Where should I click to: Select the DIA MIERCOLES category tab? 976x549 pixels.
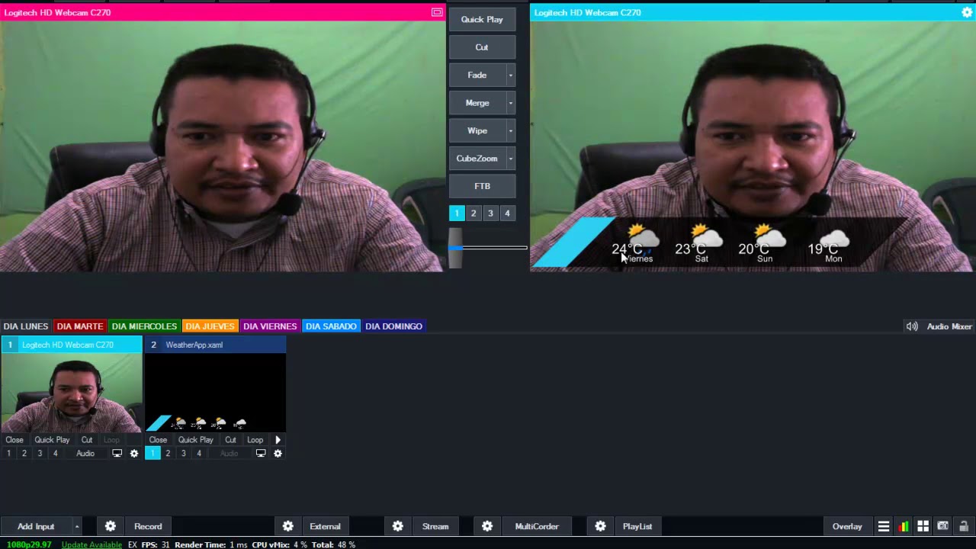[x=144, y=326]
